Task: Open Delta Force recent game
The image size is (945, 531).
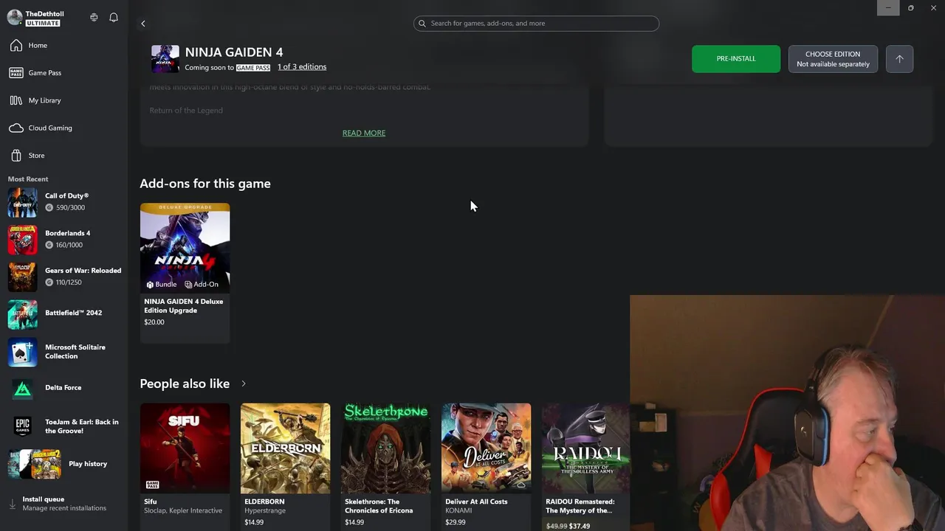Action: 64,389
